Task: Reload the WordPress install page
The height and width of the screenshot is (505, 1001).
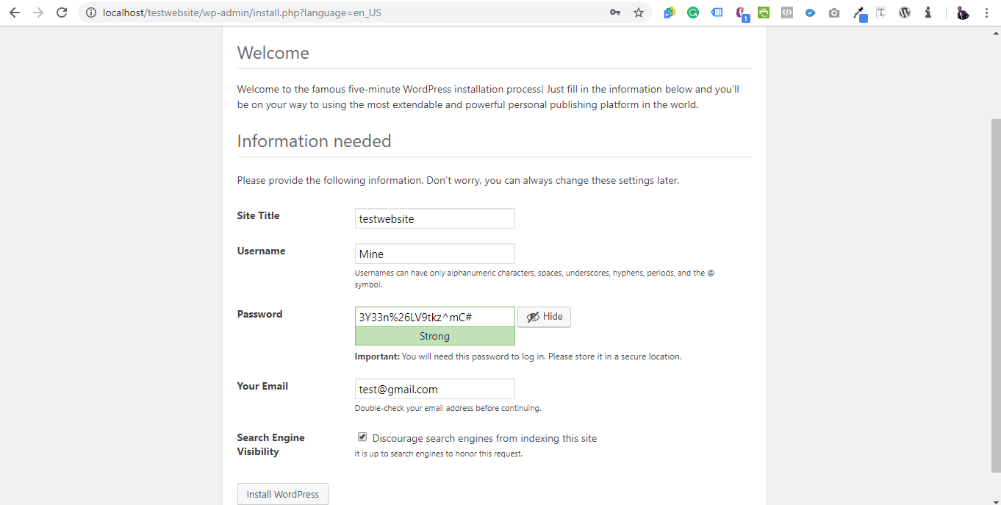Action: [62, 12]
